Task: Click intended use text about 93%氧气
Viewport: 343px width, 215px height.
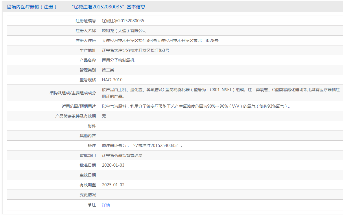Action: tap(196, 106)
